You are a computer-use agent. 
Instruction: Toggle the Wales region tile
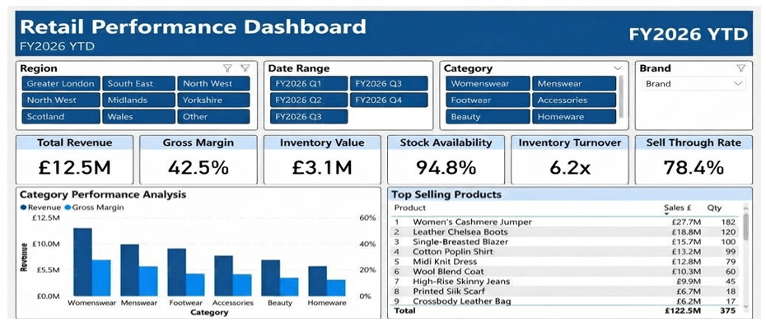(x=138, y=117)
